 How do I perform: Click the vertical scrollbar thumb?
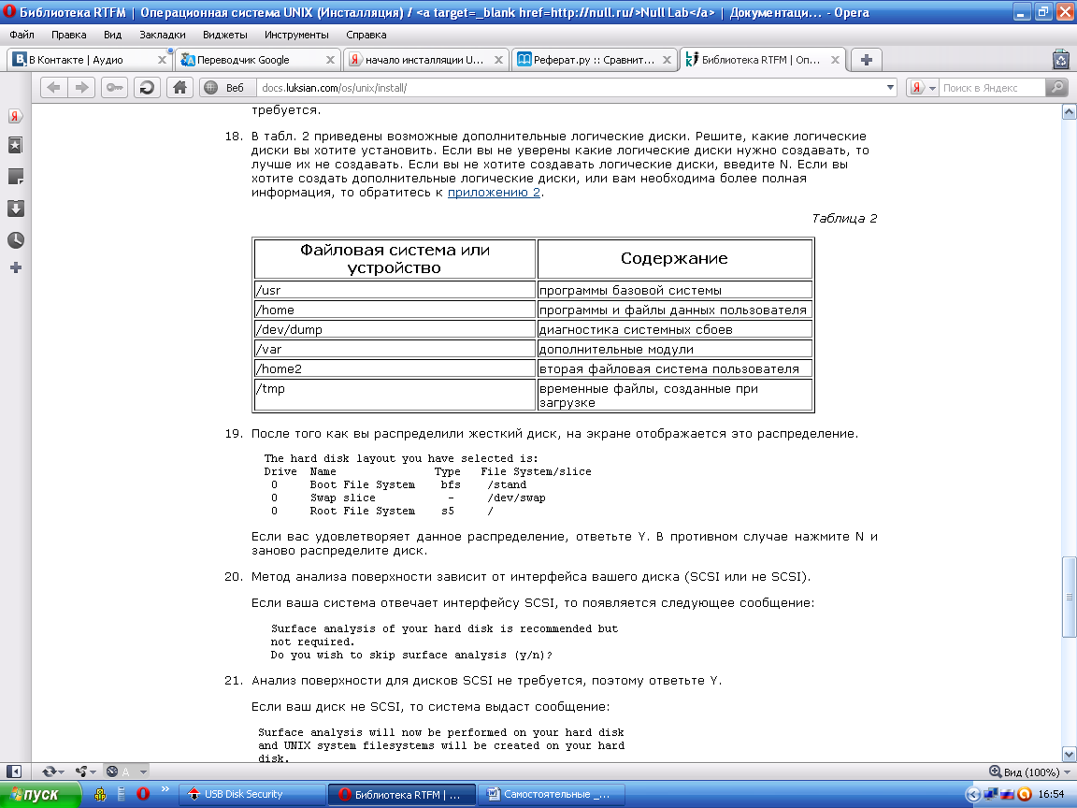click(1069, 597)
